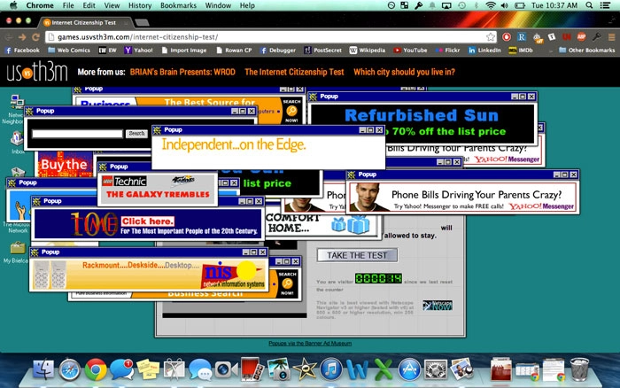The image size is (620, 388).
Task: Click the green visitor counter digits
Action: click(378, 278)
